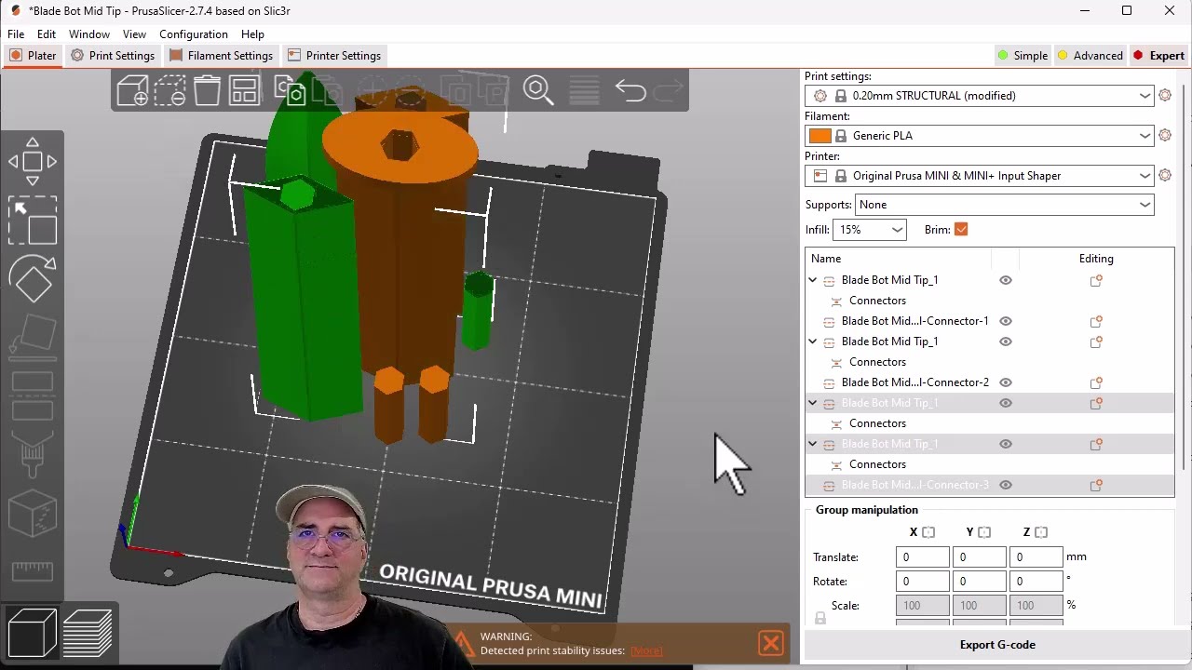The height and width of the screenshot is (670, 1192).
Task: Click the Split to parts icon
Action: pyautogui.click(x=494, y=90)
